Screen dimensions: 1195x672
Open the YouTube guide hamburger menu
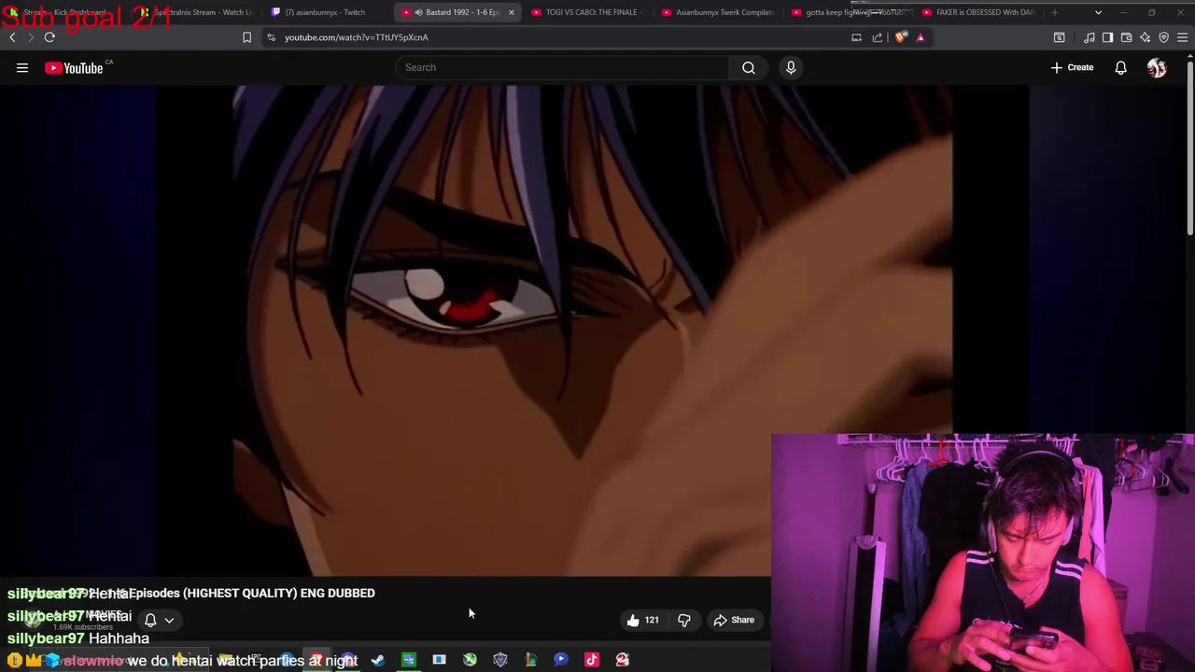click(x=22, y=67)
